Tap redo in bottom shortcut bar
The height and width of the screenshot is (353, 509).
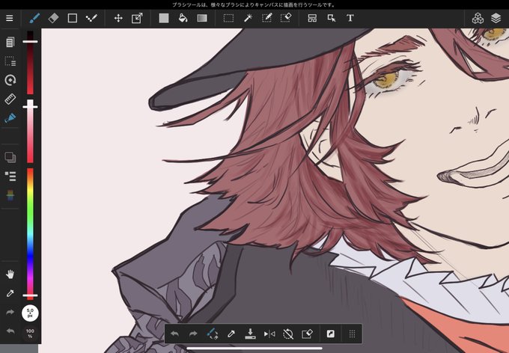(193, 334)
